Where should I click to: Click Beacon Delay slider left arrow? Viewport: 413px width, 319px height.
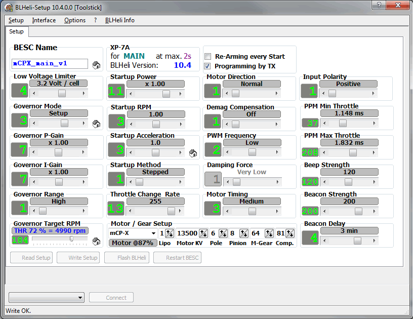coord(324,241)
